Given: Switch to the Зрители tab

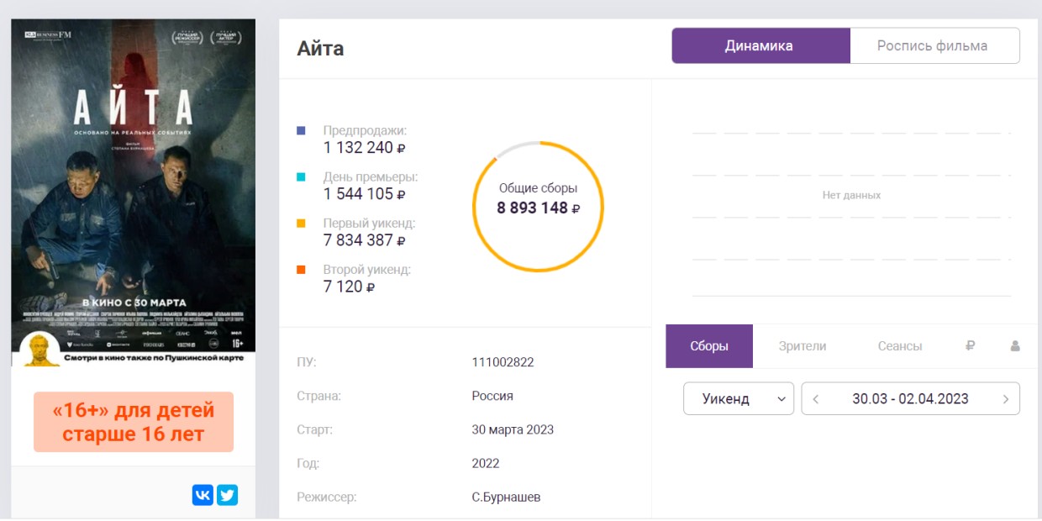Looking at the screenshot, I should click(803, 345).
